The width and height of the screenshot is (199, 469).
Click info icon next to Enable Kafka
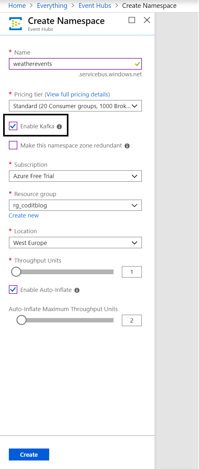pyautogui.click(x=59, y=127)
